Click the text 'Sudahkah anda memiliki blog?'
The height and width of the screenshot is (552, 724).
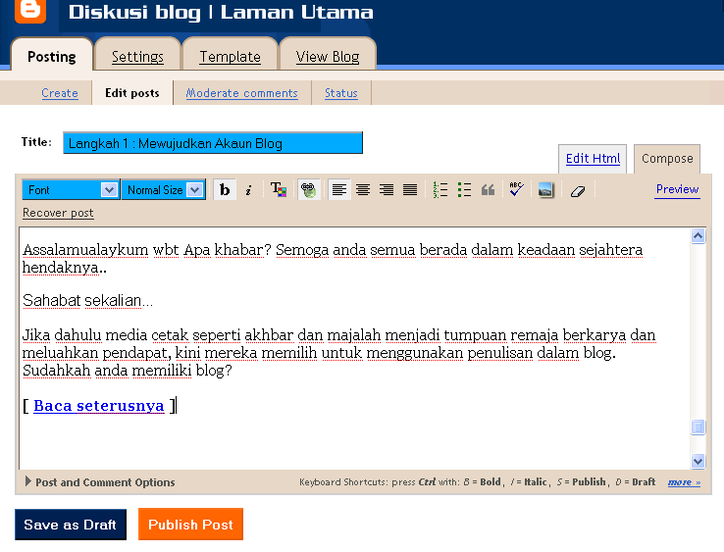[127, 371]
